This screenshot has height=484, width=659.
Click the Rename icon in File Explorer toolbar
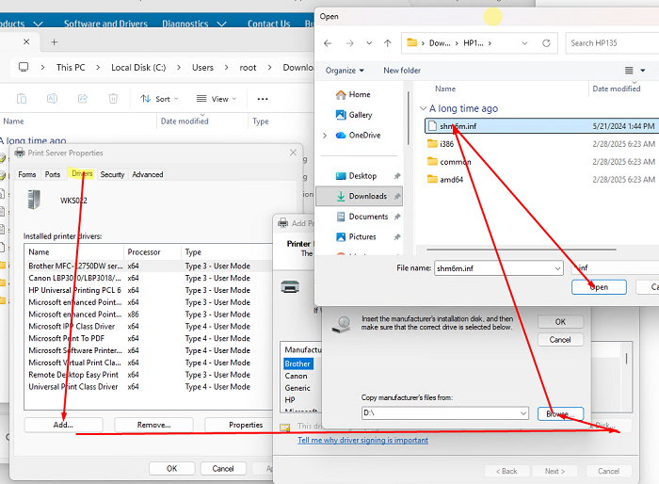click(52, 99)
